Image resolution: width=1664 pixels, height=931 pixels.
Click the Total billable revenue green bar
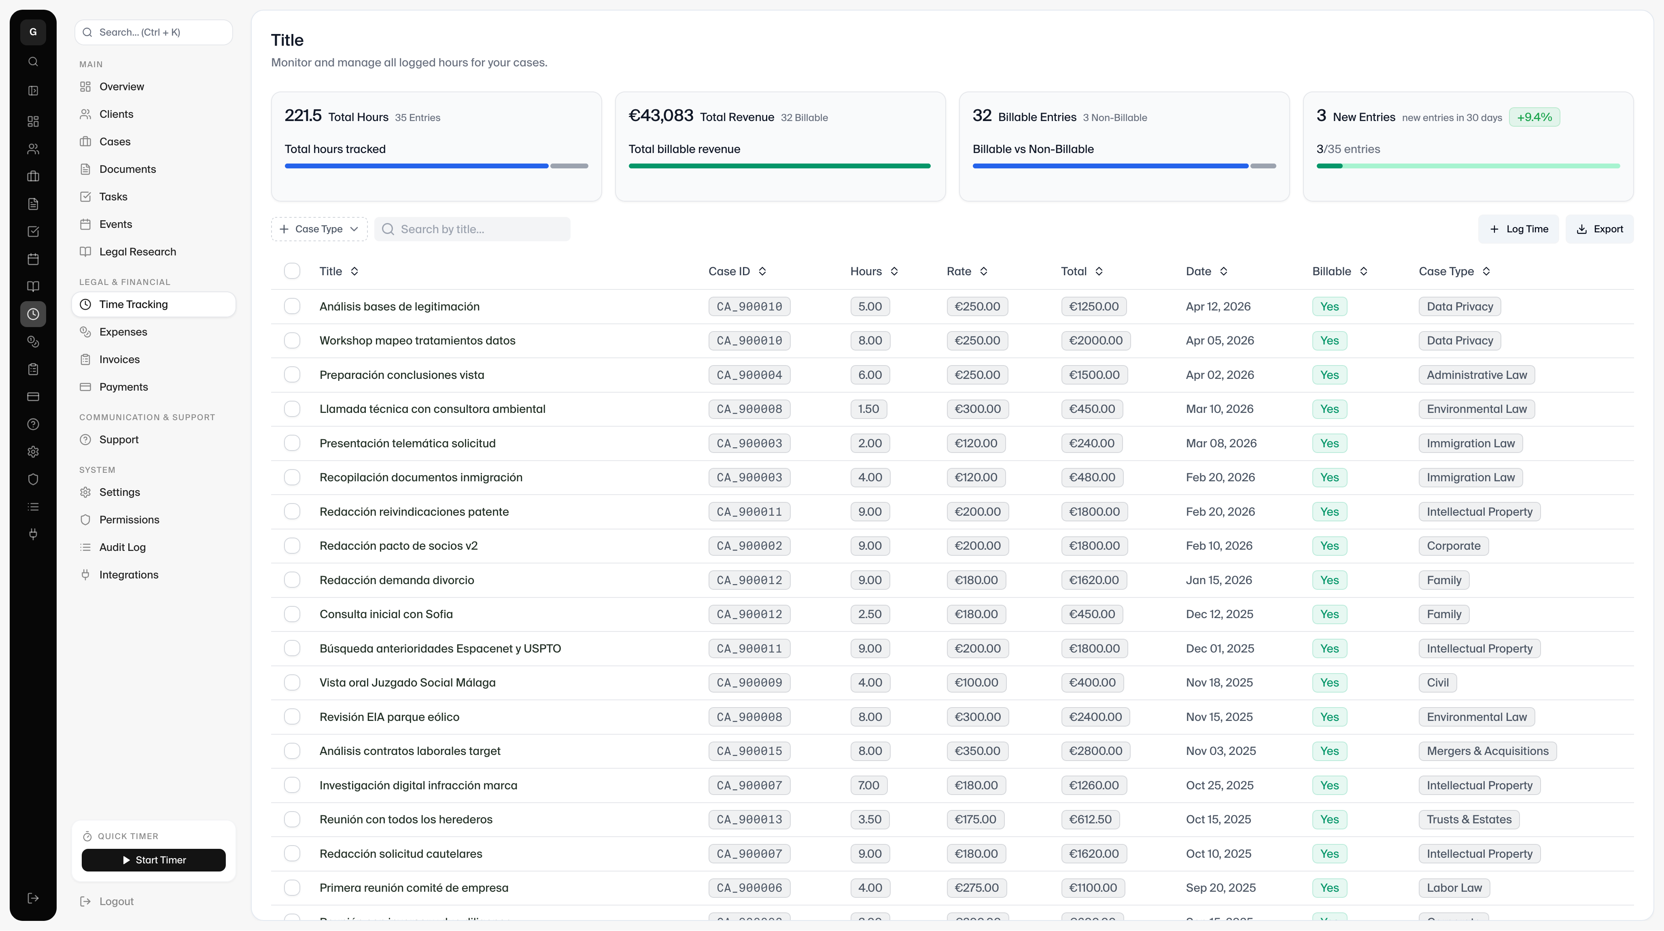[x=780, y=166]
